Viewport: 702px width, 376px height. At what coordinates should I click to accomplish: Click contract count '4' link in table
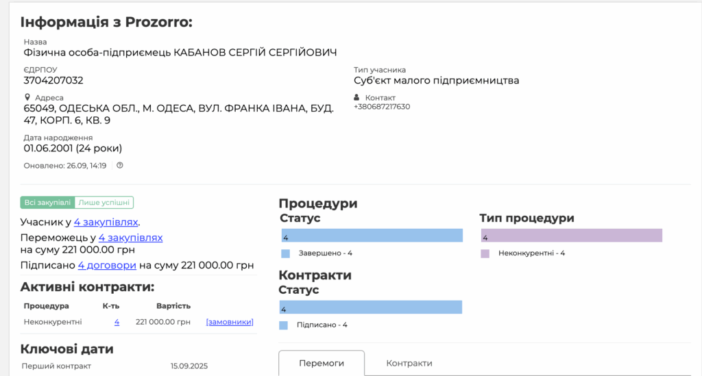pyautogui.click(x=117, y=322)
